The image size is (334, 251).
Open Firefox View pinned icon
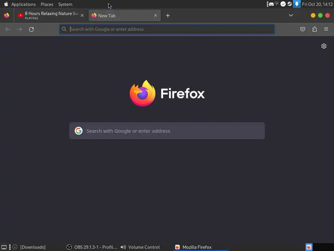pos(7,15)
